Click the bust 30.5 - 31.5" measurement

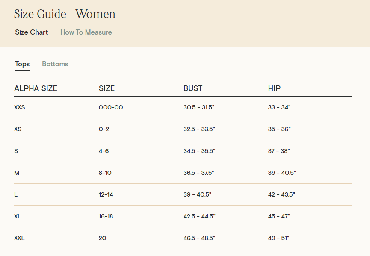pos(198,107)
